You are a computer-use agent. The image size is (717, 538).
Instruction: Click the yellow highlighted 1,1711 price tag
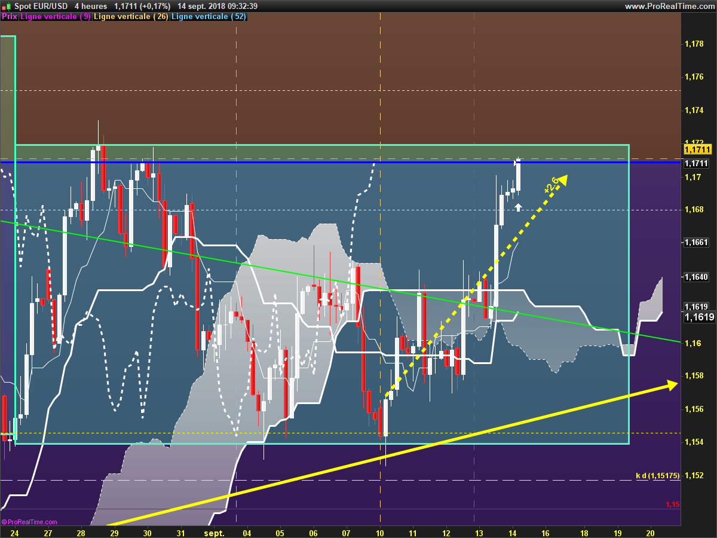pos(698,149)
